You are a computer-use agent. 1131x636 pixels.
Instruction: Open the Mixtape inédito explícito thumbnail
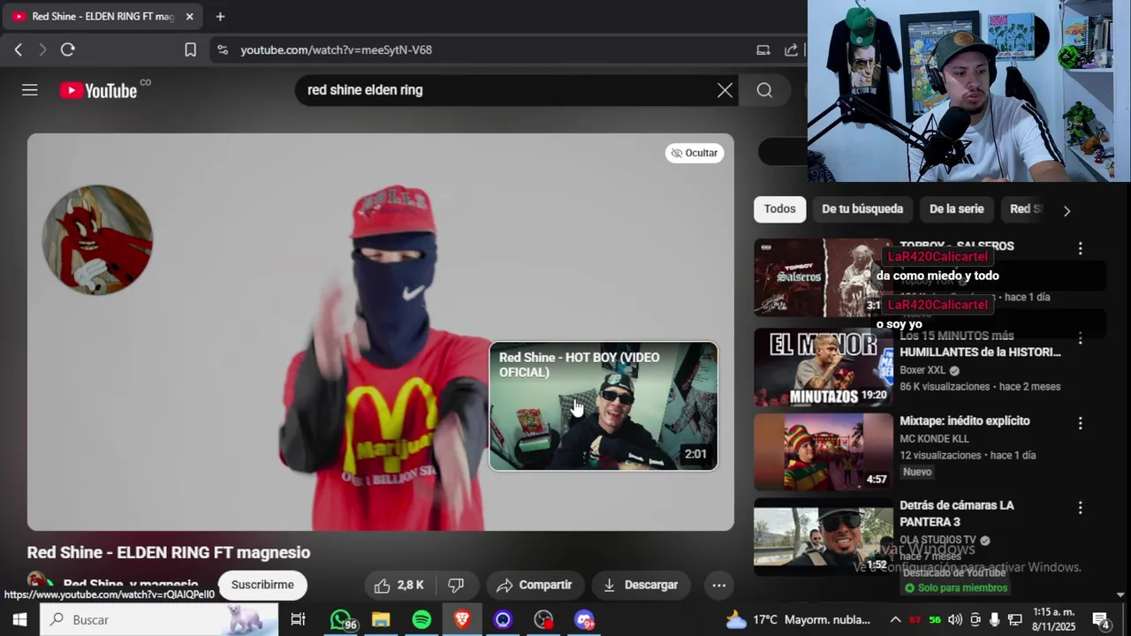824,451
